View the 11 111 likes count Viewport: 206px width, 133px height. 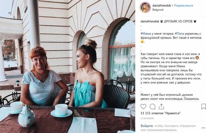pos(161,113)
